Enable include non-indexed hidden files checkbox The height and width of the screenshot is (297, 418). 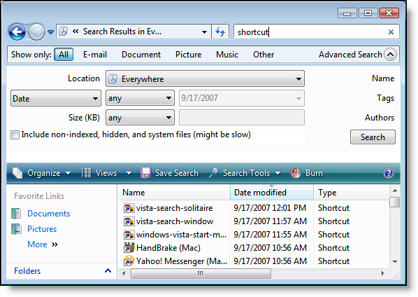click(x=15, y=135)
